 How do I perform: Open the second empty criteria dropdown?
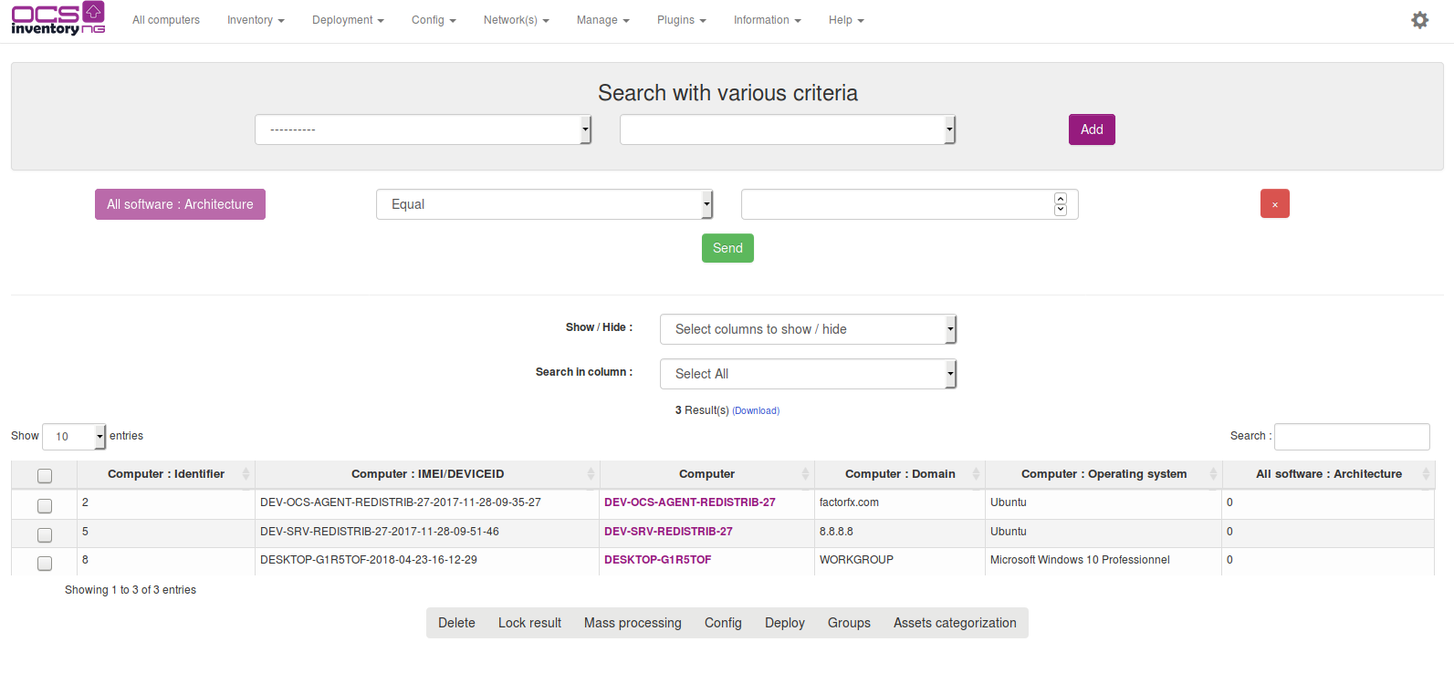(788, 129)
